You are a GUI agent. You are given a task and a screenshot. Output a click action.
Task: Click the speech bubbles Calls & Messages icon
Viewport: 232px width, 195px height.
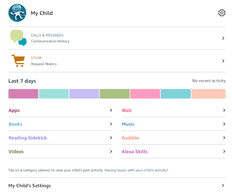(18, 38)
